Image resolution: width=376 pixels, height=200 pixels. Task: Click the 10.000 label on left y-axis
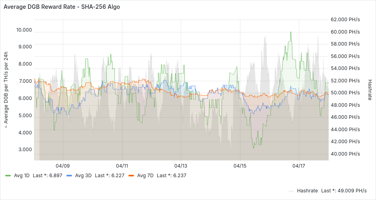(24, 30)
